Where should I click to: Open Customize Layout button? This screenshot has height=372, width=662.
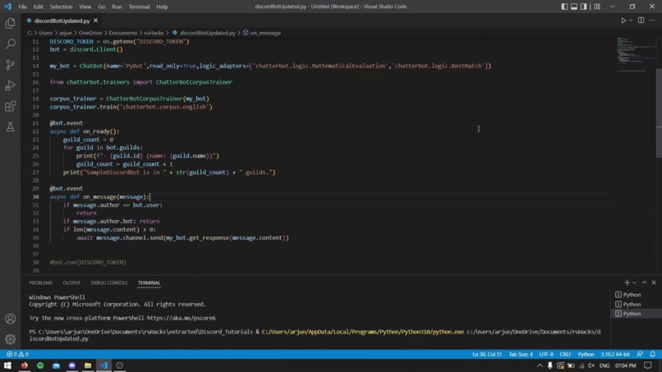pos(597,7)
